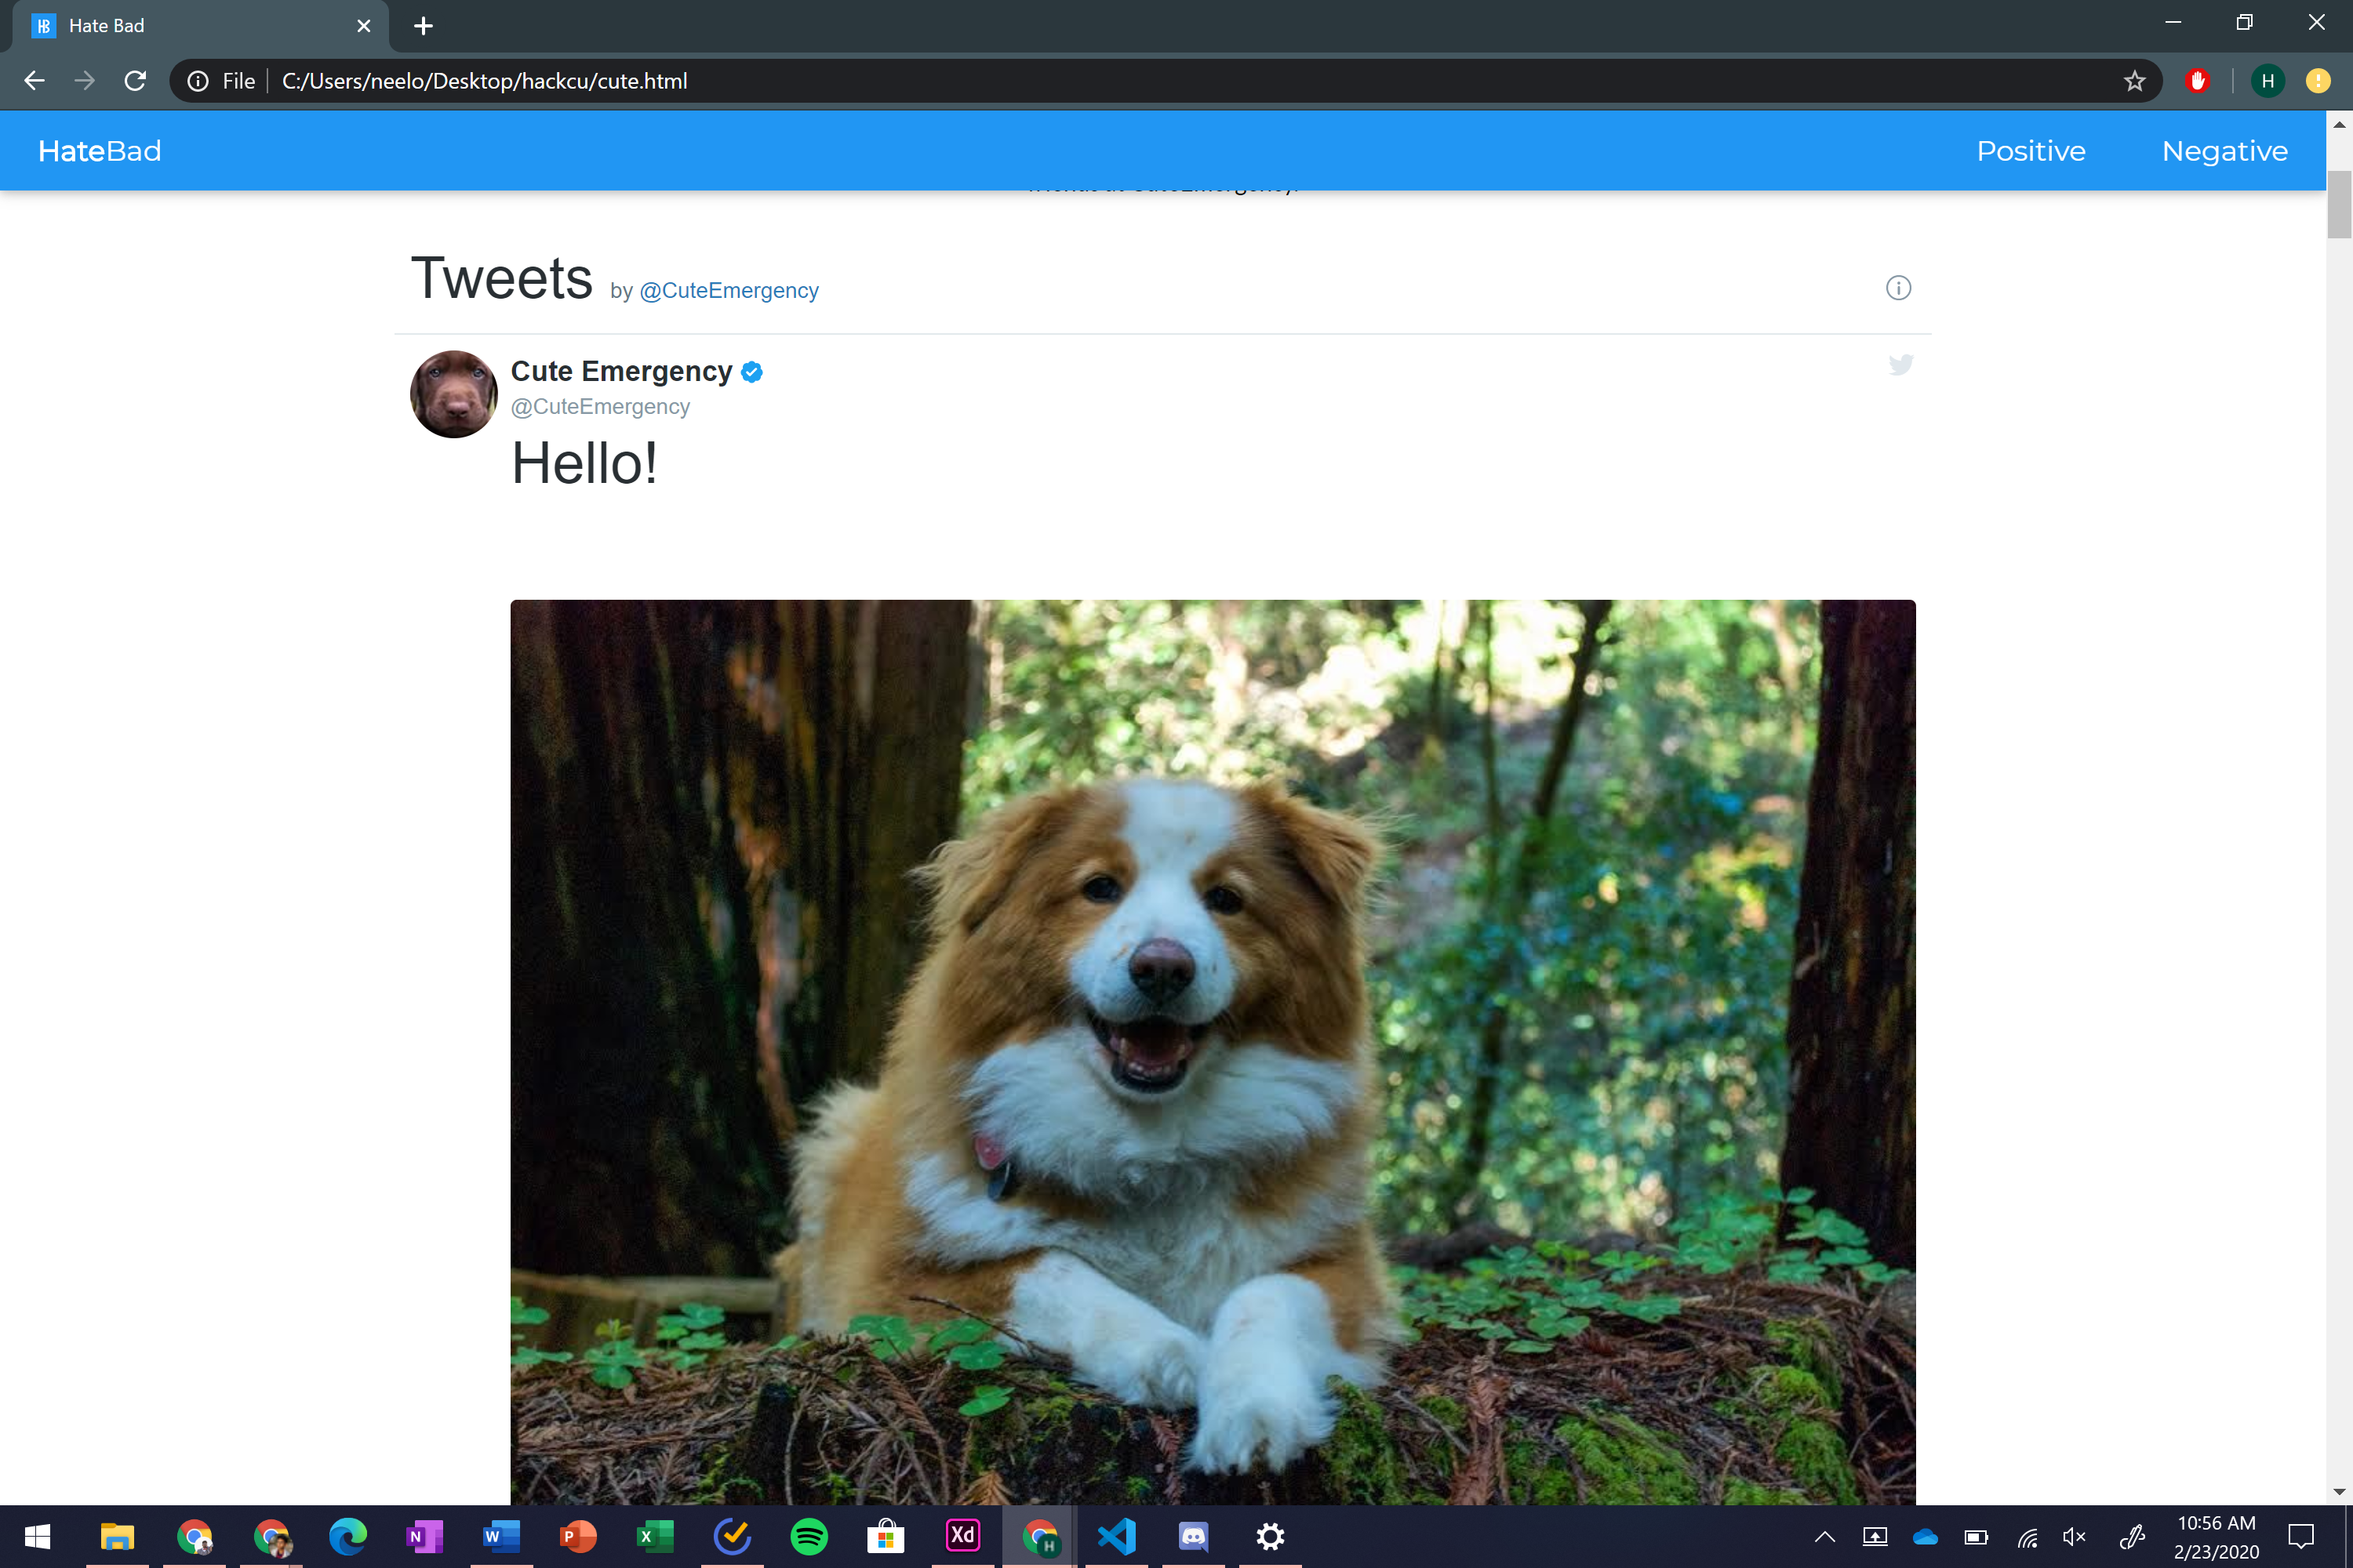Open the Negative nav menu item
The width and height of the screenshot is (2353, 1568).
2224,151
